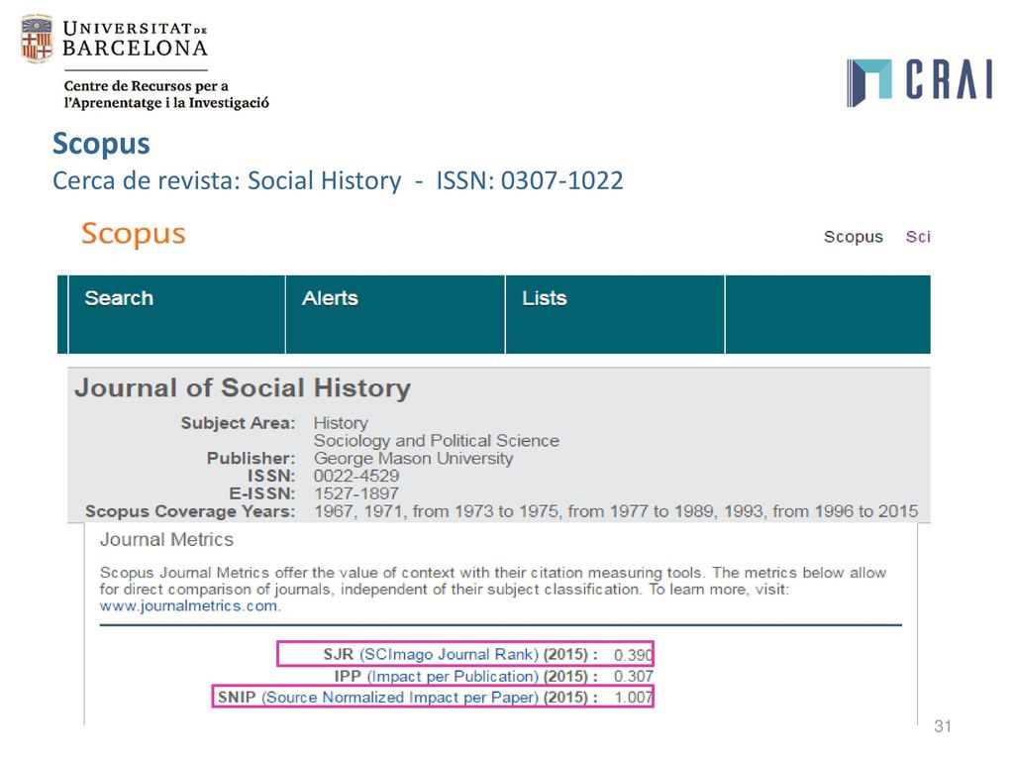Click the empty fourth navigation tab
Image resolution: width=1014 pixels, height=761 pixels.
pyautogui.click(x=828, y=314)
